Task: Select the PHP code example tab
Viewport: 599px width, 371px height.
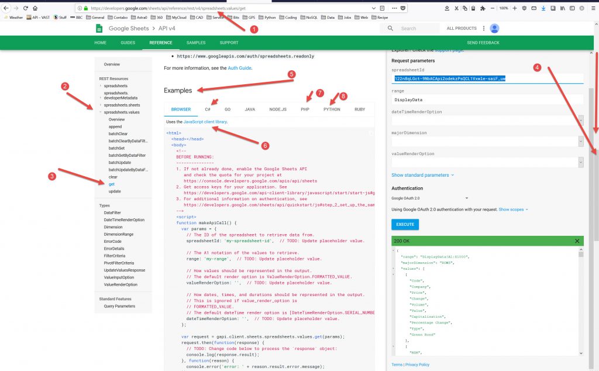Action: tap(305, 109)
